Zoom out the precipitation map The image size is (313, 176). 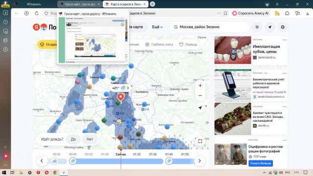(200, 96)
